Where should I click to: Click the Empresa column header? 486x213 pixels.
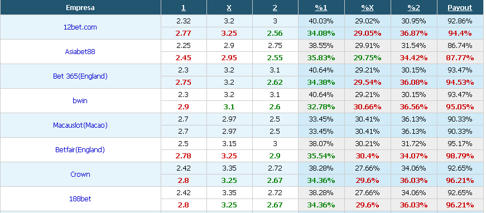pyautogui.click(x=80, y=8)
